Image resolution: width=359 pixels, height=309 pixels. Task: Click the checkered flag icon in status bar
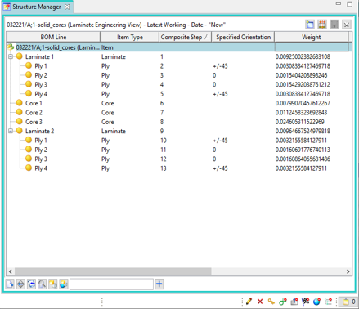pos(306,302)
